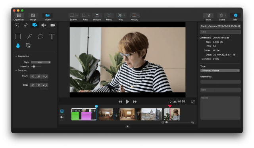Select the arrow annotation tool
The image size is (254, 148).
pos(29,37)
